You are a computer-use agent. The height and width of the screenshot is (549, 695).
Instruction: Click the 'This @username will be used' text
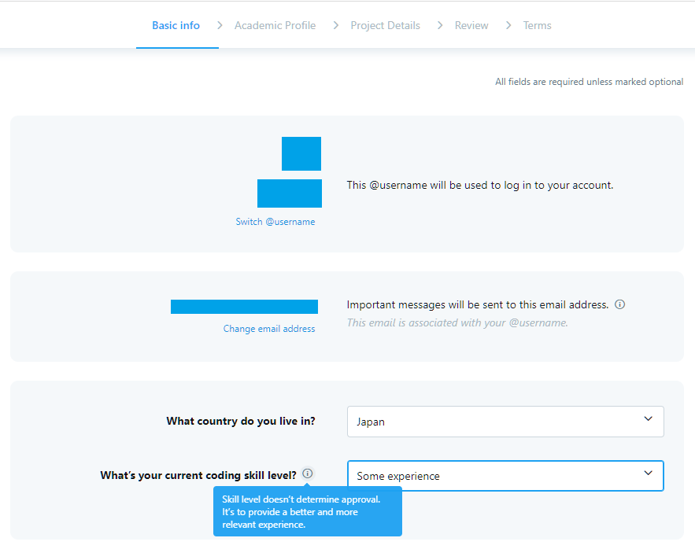pyautogui.click(x=479, y=185)
